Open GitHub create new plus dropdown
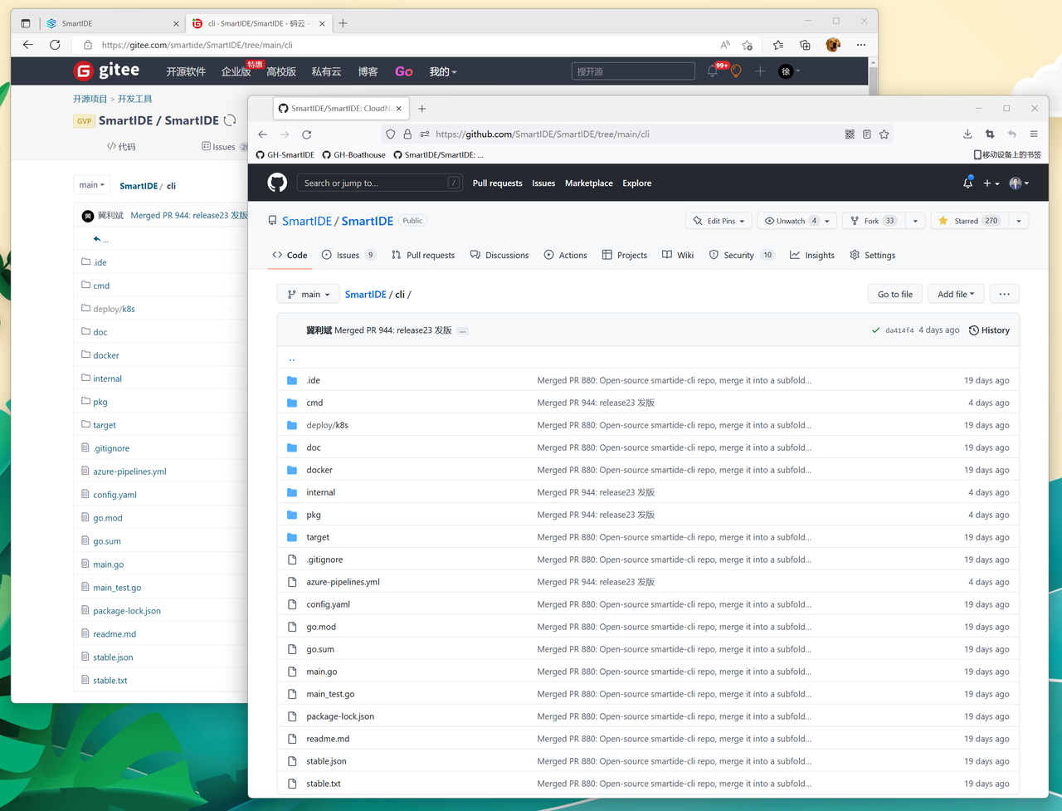 (991, 183)
